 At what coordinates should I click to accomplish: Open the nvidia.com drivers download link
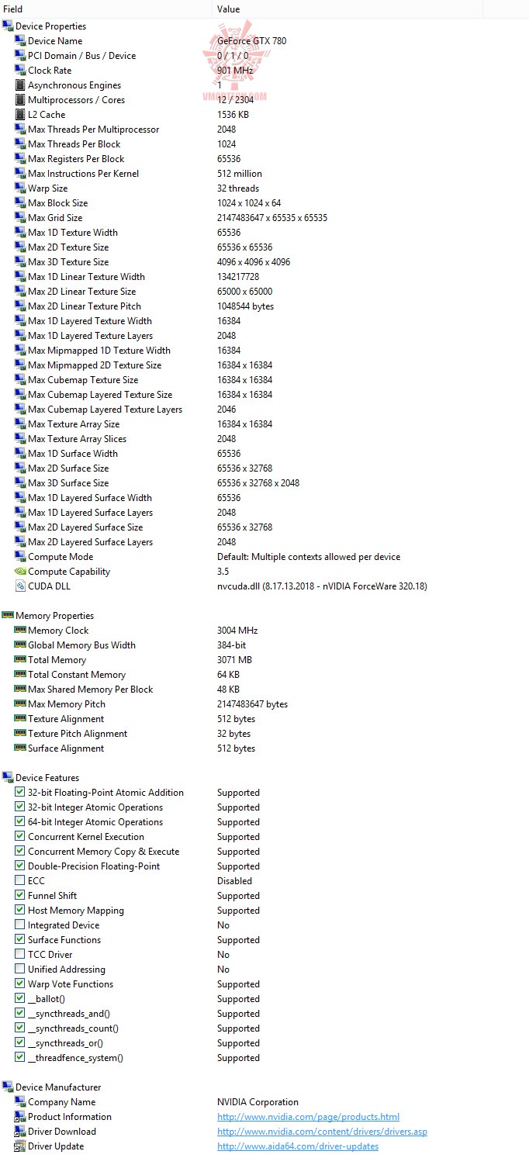(x=322, y=1132)
